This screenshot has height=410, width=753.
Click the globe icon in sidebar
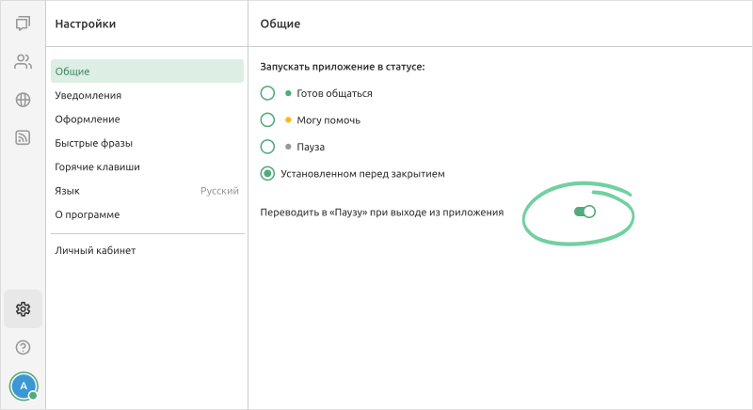[23, 100]
